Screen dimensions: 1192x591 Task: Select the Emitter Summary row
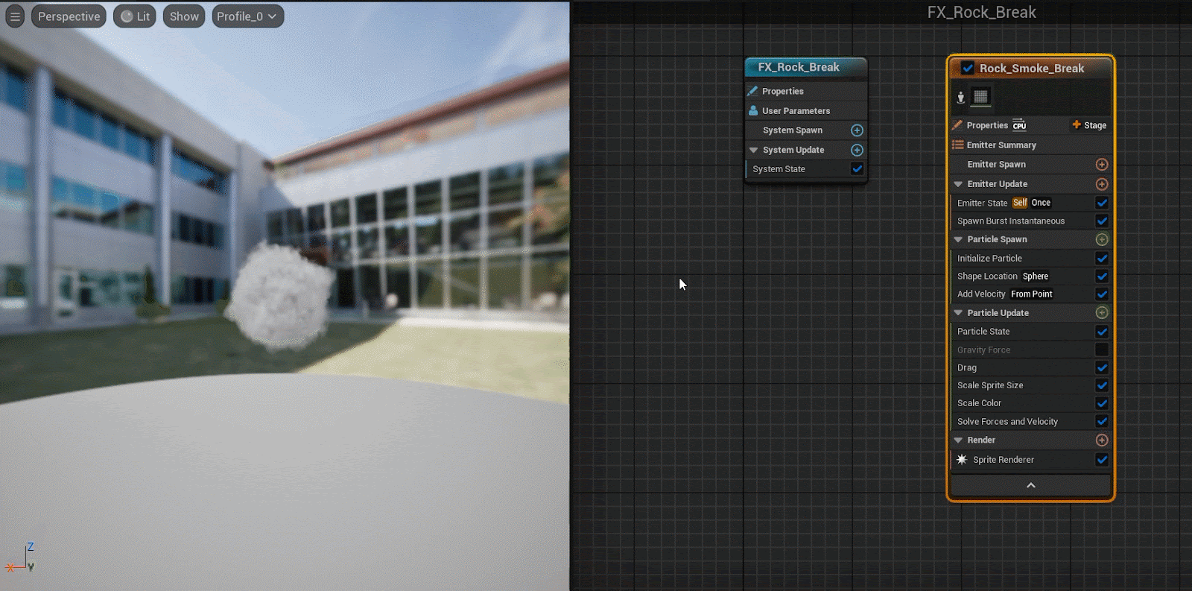(x=1031, y=145)
